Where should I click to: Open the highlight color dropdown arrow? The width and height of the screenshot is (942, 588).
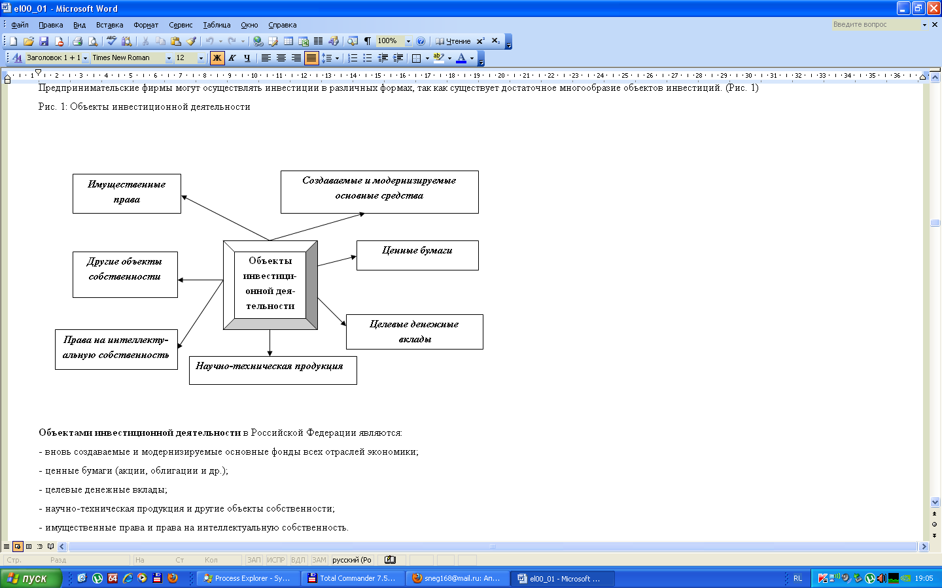coord(449,58)
